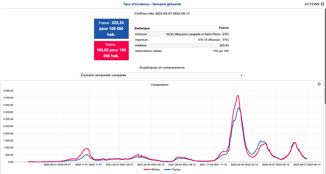Click the 2022-02-04-2022-02-10 x-axis label

coord(244,165)
